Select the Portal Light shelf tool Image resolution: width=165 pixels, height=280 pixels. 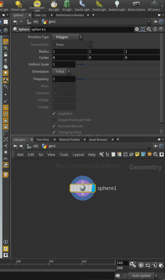coord(99,6)
